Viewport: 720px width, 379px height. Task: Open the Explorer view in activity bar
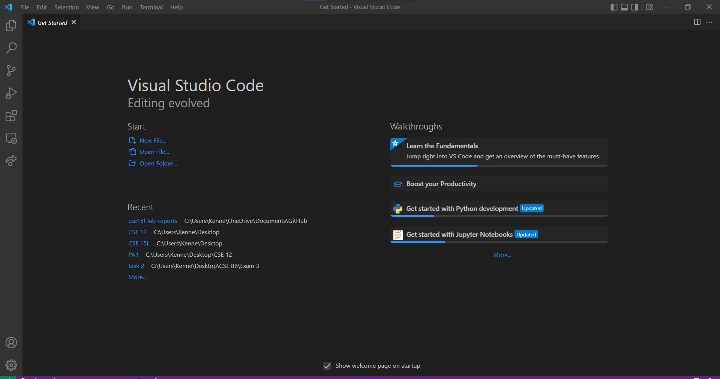coord(11,26)
